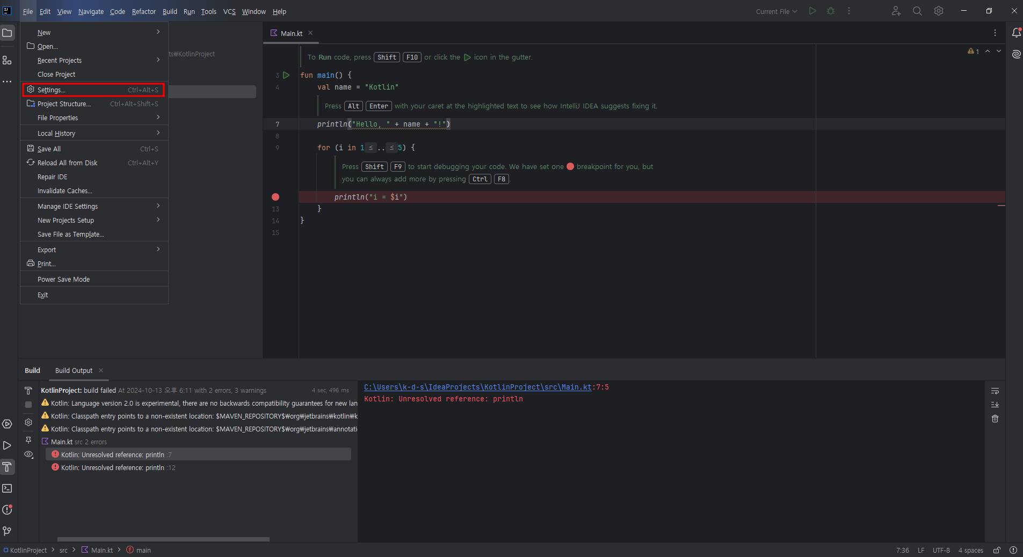Click Reload All from Disk entry
The height and width of the screenshot is (557, 1023).
click(x=95, y=163)
